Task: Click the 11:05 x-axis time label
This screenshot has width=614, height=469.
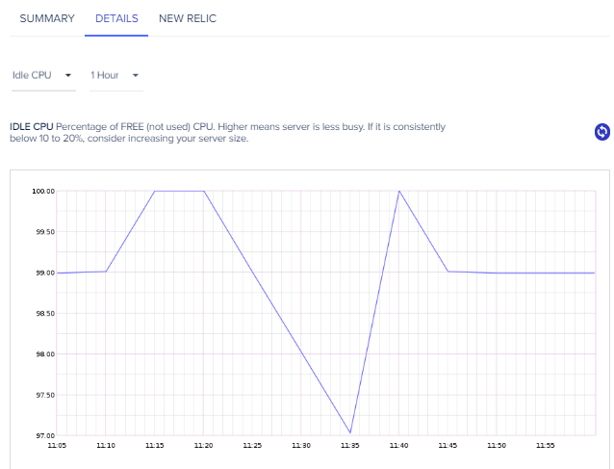Action: 57,446
